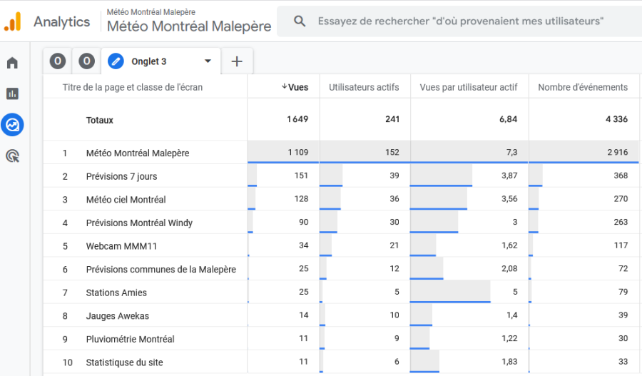
Task: Expand the Onglet 3 dropdown arrow
Action: click(x=208, y=61)
